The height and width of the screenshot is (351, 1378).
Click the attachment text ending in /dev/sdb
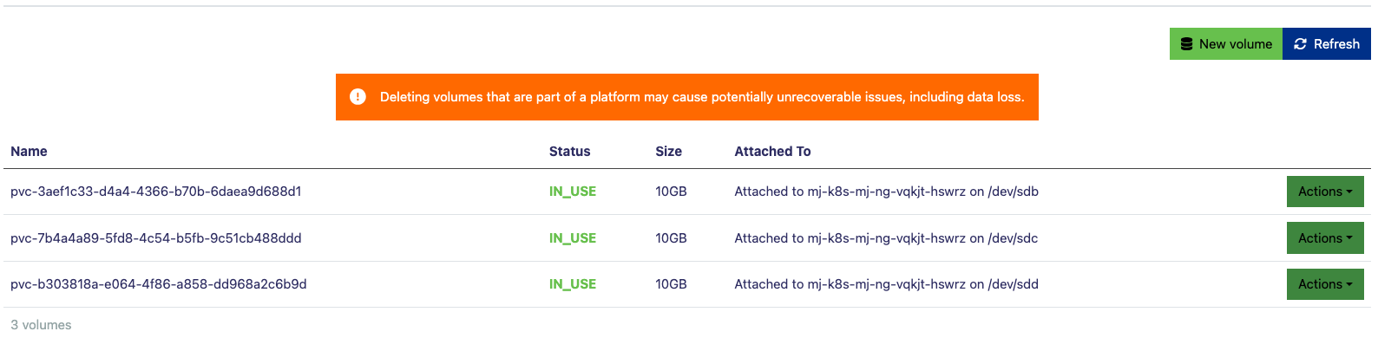point(886,192)
